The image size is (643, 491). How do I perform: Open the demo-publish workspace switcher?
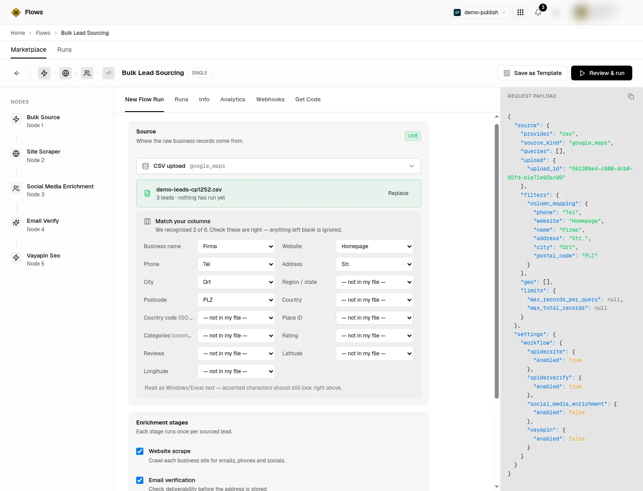tap(481, 12)
